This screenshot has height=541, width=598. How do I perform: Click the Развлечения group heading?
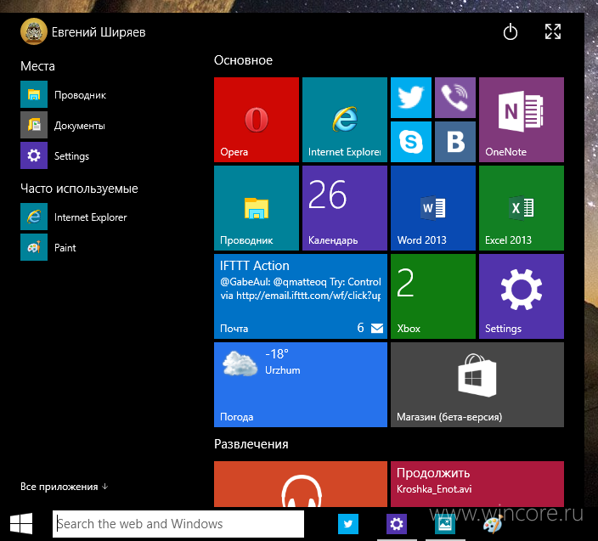click(x=251, y=444)
